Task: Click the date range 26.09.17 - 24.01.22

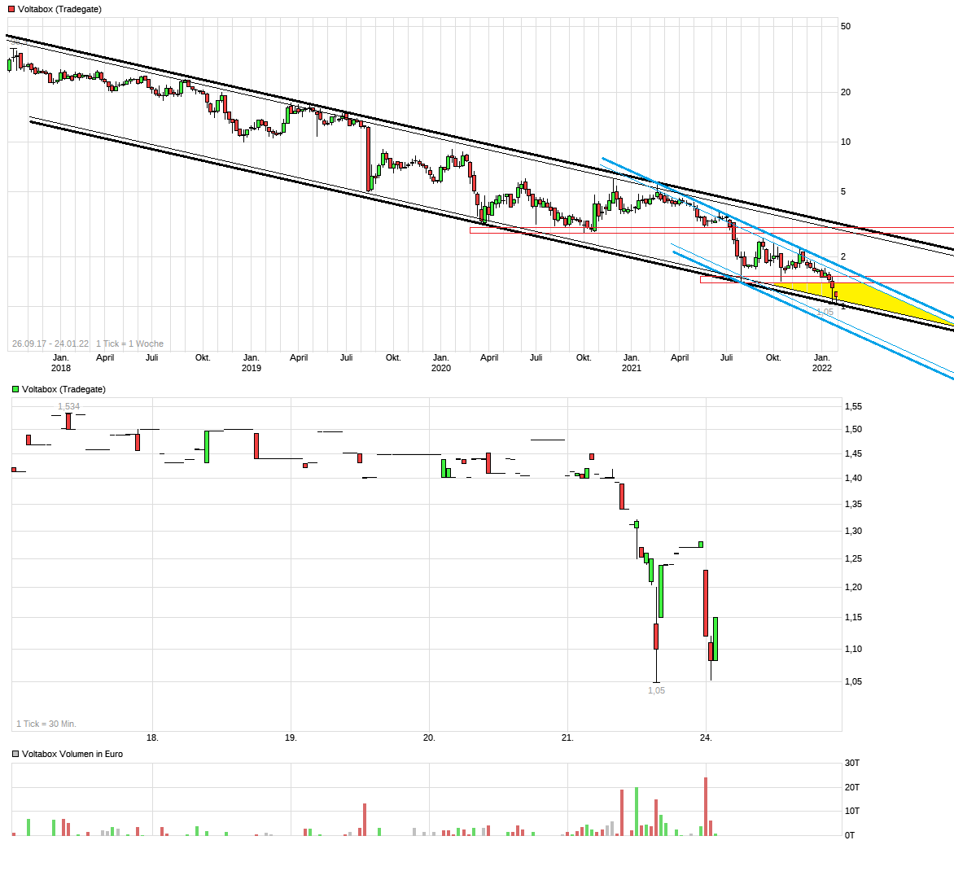Action: click(x=50, y=344)
